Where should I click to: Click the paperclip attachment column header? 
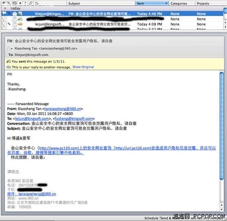coord(9,3)
